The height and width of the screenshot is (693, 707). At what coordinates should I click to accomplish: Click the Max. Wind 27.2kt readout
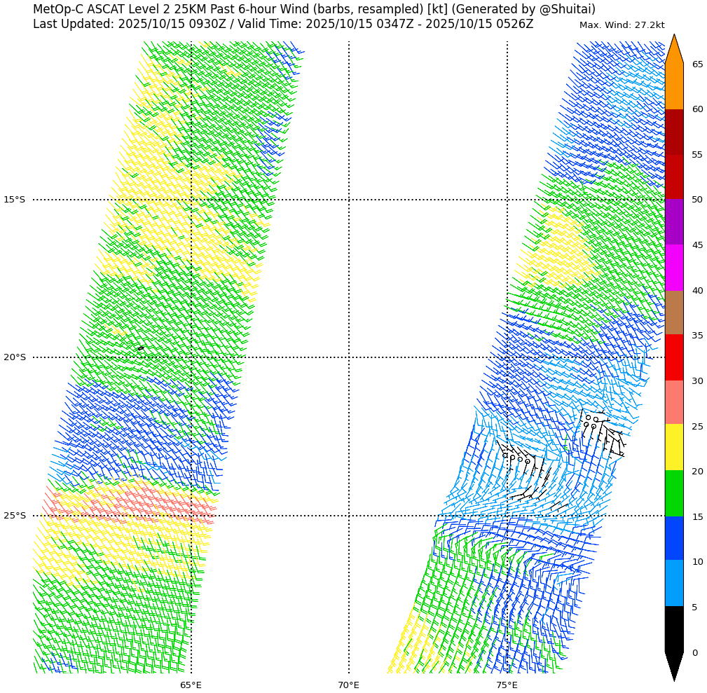pyautogui.click(x=622, y=25)
